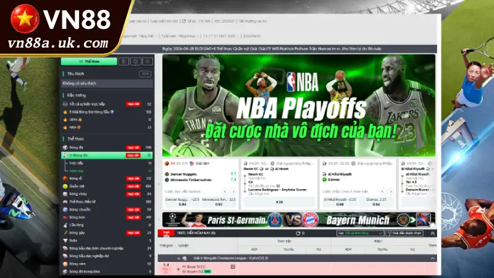Click trực tiếp badge on Bóng bàn row
The width and height of the screenshot is (494, 278).
[x=133, y=217]
